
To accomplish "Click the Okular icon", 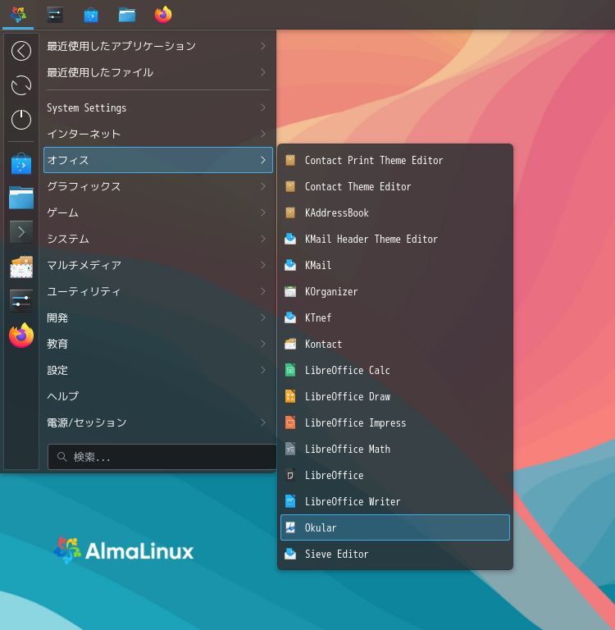I will [x=290, y=527].
